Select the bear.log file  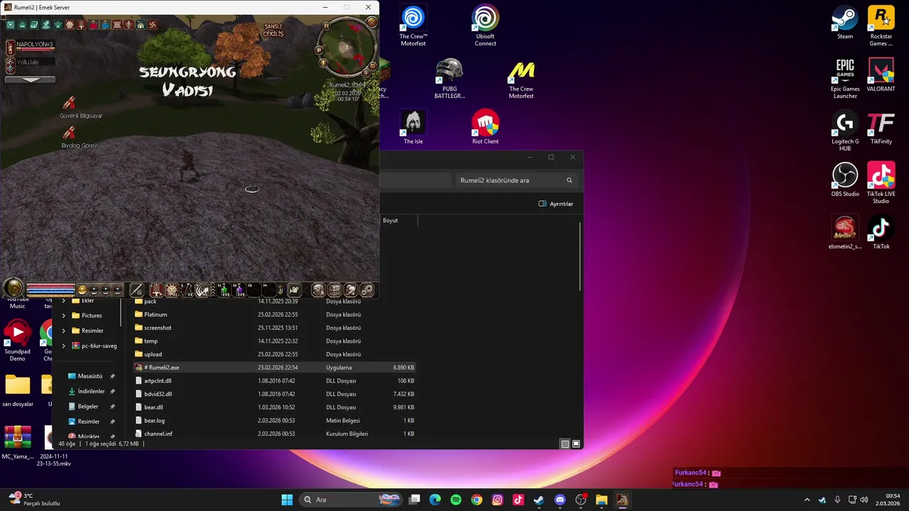pyautogui.click(x=274, y=420)
